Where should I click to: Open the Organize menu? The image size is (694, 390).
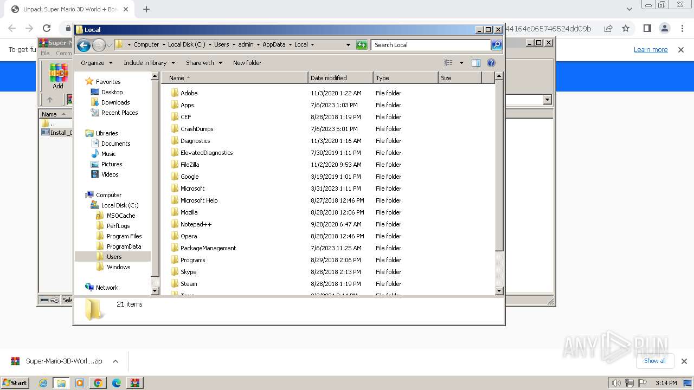coord(97,63)
